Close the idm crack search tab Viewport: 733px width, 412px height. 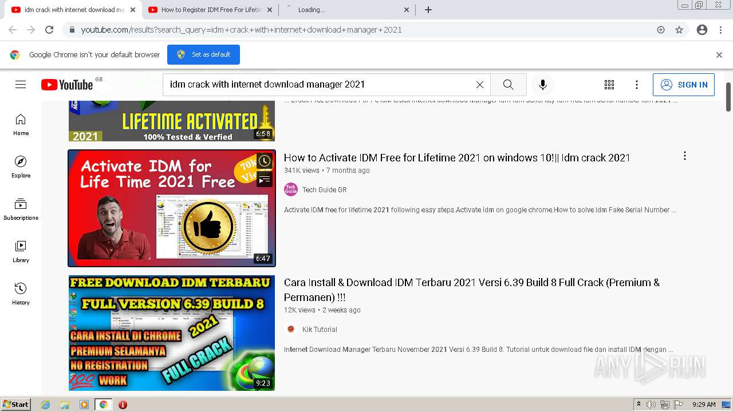[x=133, y=10]
